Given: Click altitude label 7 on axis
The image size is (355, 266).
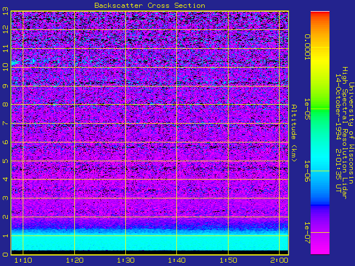Looking at the screenshot, I should click(x=5, y=123).
